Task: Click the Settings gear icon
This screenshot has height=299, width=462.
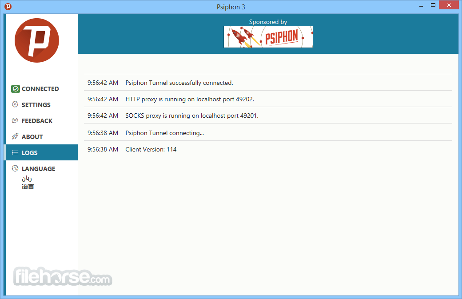Action: click(15, 104)
